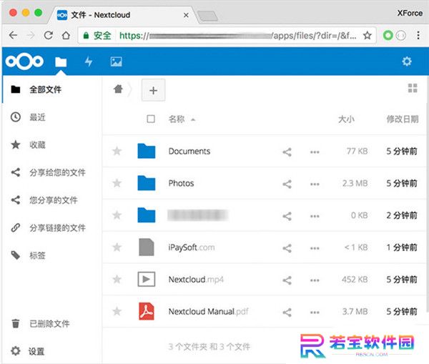Click the plus button to add new file
429x364 pixels.
(x=153, y=90)
